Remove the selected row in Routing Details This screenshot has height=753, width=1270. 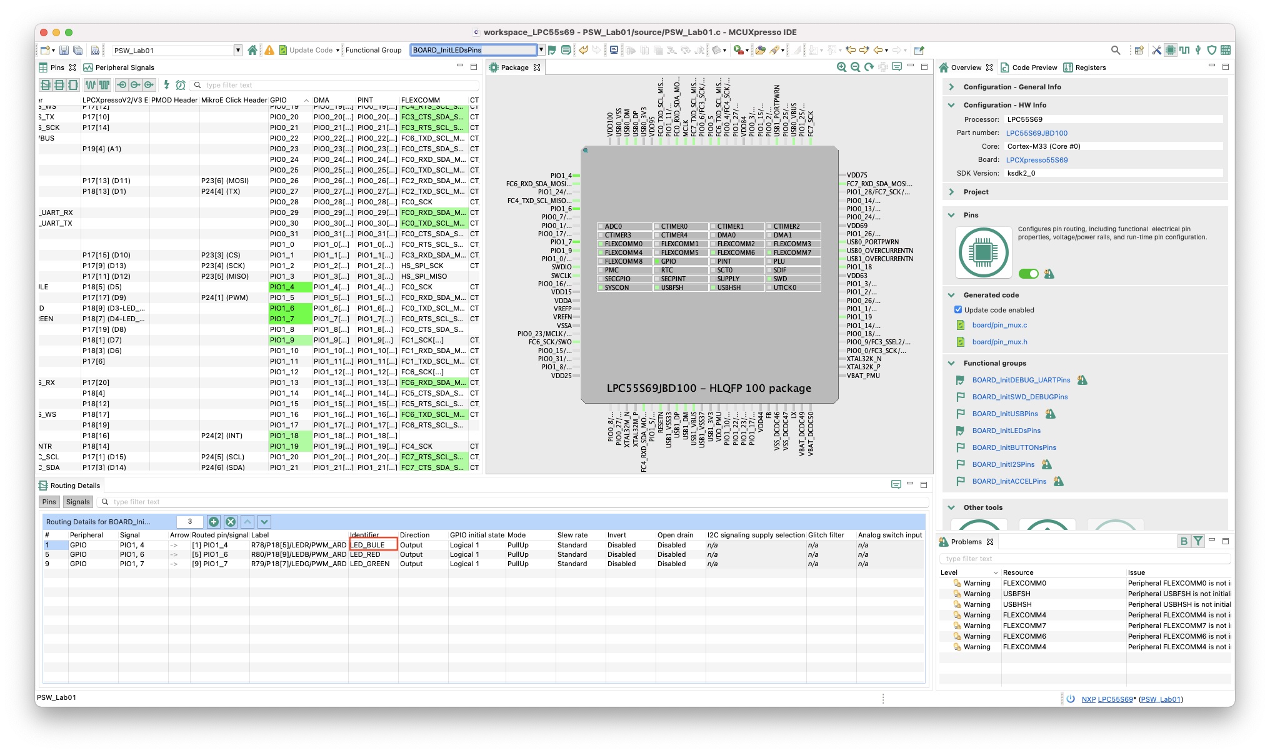(x=231, y=522)
